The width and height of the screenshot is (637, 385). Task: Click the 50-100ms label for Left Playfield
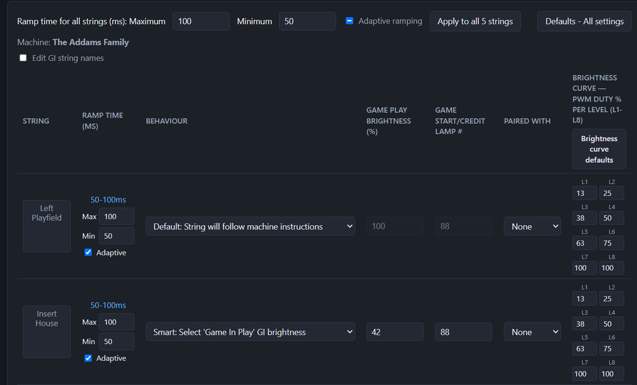[108, 200]
